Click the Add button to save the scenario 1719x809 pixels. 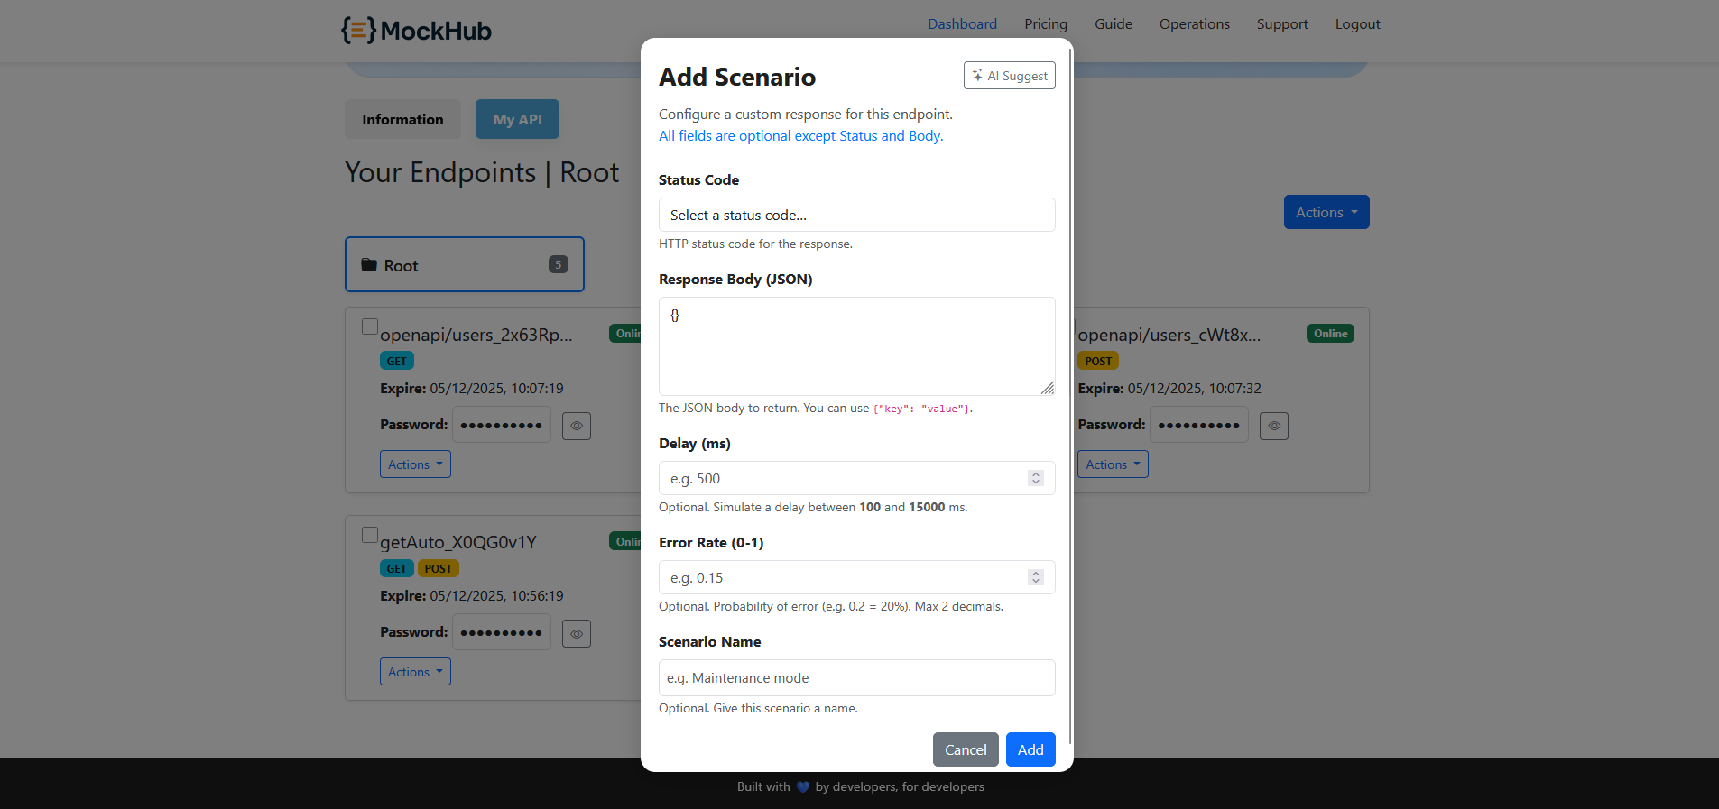(x=1030, y=749)
